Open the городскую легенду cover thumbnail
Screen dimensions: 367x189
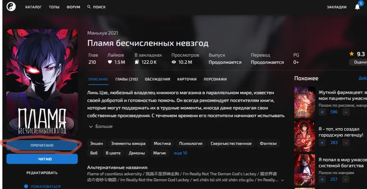[305, 136]
